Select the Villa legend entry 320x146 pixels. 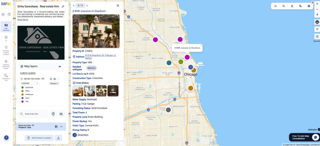pos(25,101)
